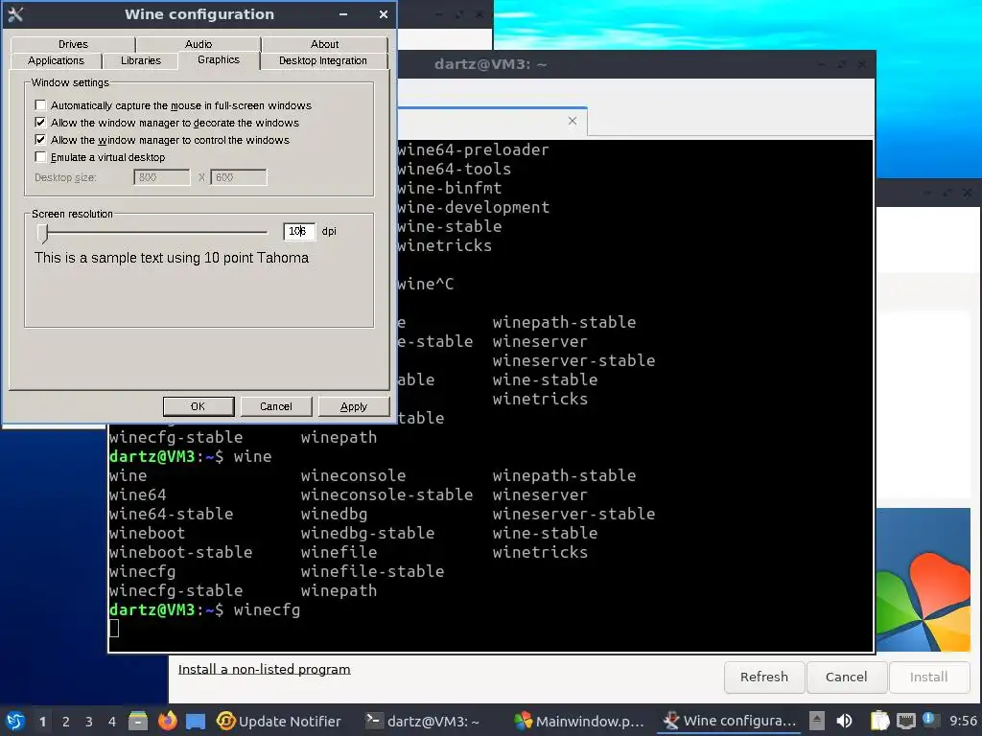
Task: Click OK in Wine configuration
Action: pos(199,406)
